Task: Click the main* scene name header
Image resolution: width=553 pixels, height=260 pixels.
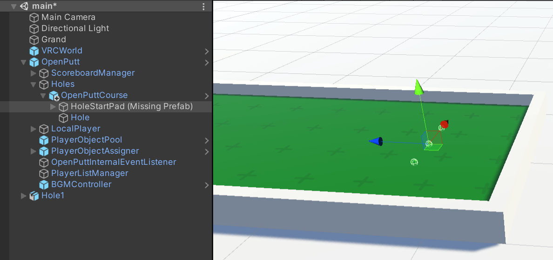Action: [45, 6]
